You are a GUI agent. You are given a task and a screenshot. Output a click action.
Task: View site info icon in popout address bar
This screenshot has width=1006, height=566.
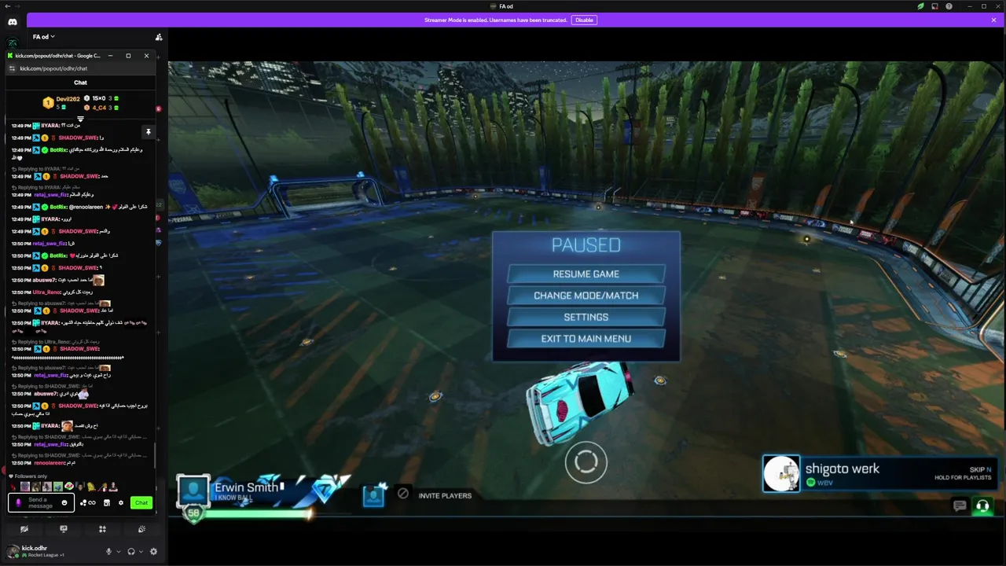[x=12, y=68]
